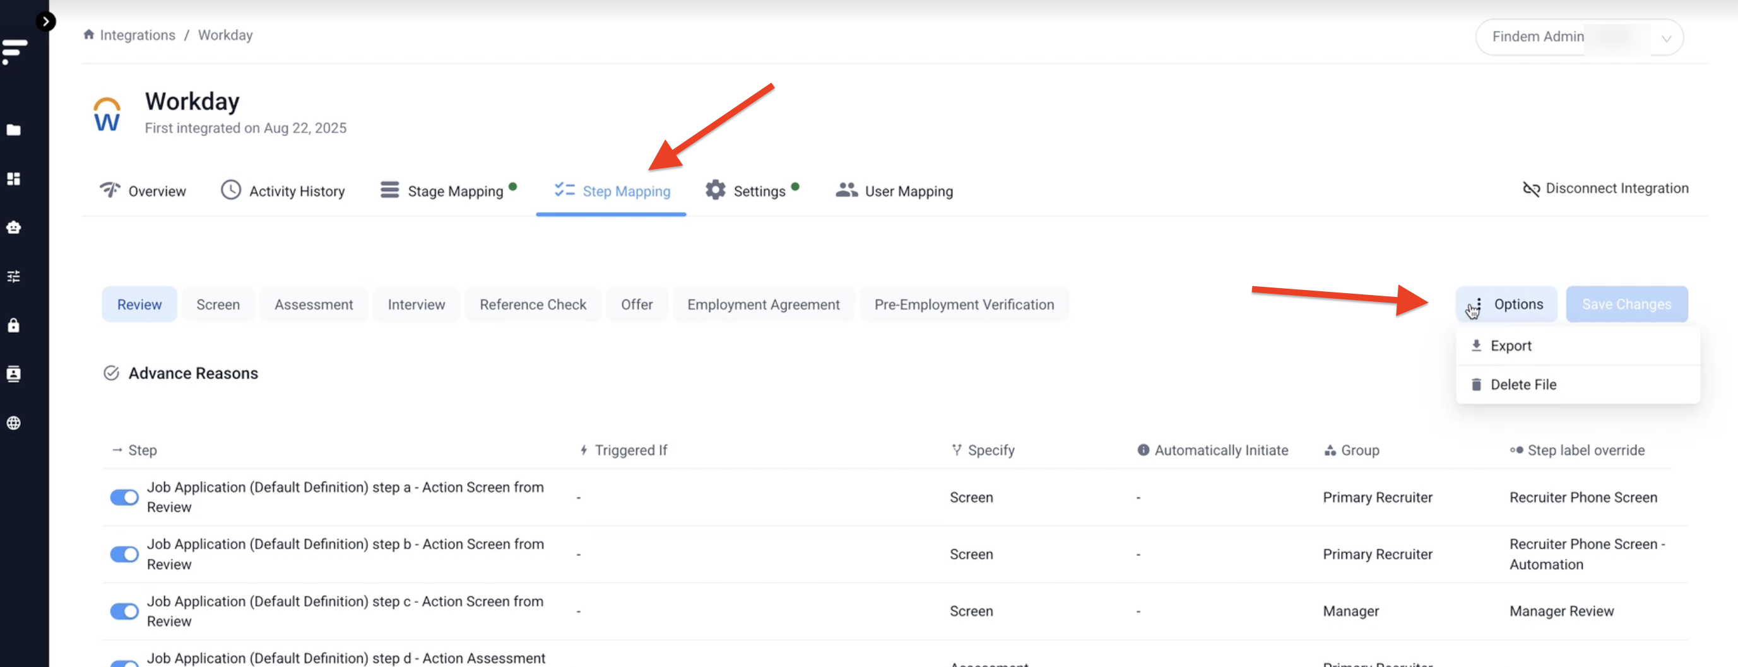The image size is (1738, 667).
Task: Click the home icon in the breadcrumb
Action: pos(88,35)
